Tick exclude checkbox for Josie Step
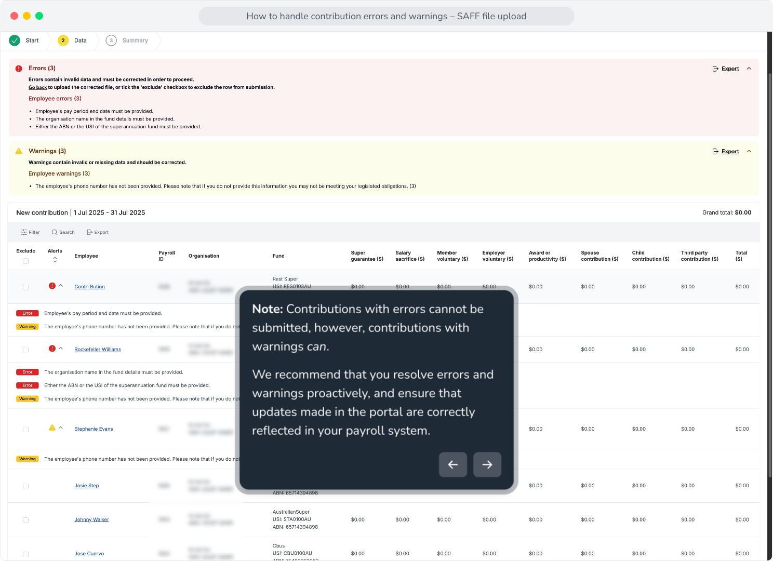 (25, 486)
